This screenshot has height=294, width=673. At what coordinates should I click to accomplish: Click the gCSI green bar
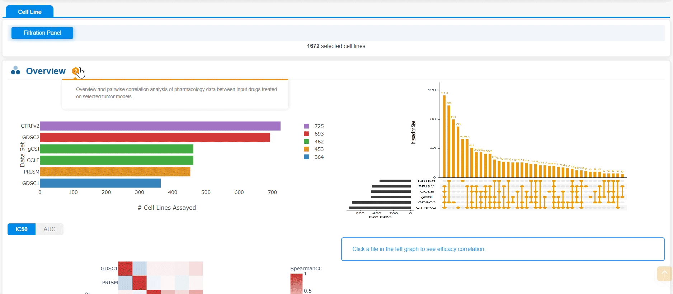117,149
